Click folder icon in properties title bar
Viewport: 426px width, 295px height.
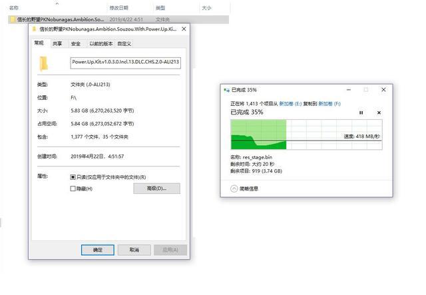point(34,29)
